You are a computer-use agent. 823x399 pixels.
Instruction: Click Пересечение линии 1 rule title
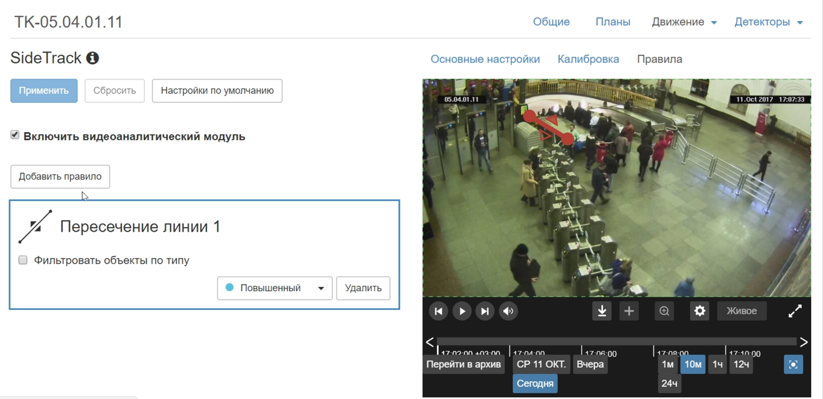tap(140, 227)
